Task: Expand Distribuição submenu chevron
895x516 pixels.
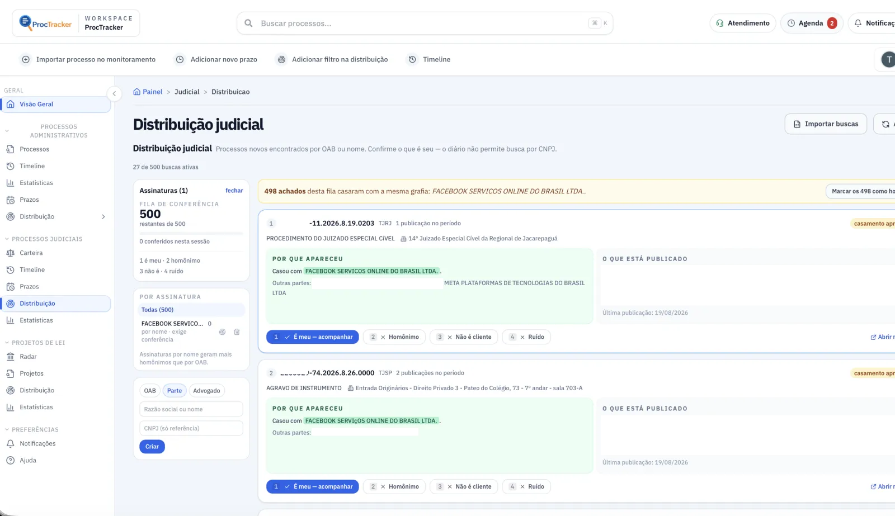Action: 103,217
